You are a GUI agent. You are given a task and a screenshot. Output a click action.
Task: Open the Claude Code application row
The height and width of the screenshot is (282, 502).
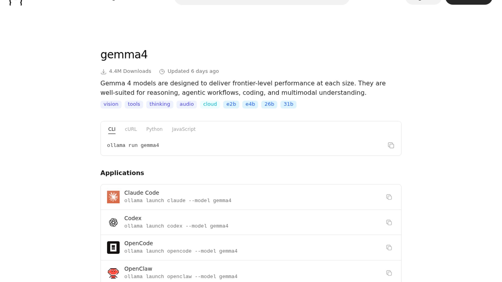pyautogui.click(x=251, y=197)
